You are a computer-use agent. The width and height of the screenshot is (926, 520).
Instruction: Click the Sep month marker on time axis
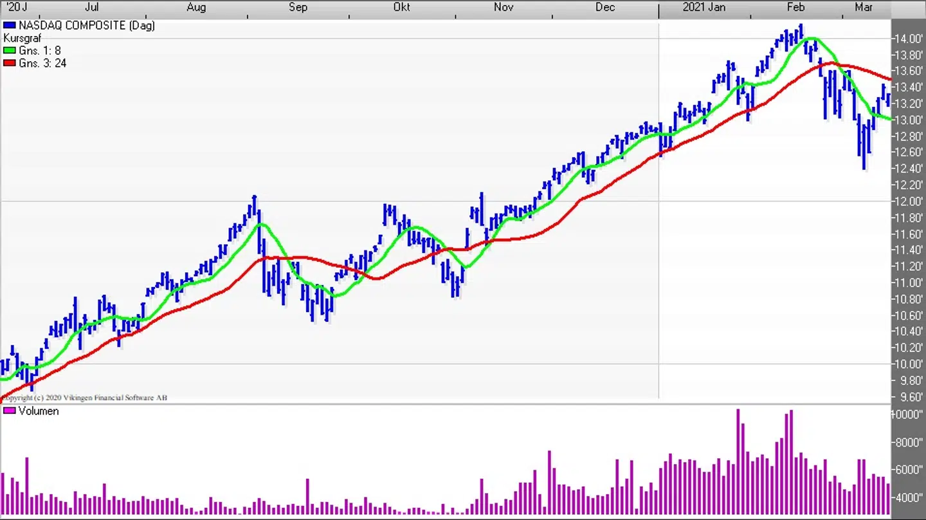click(298, 7)
